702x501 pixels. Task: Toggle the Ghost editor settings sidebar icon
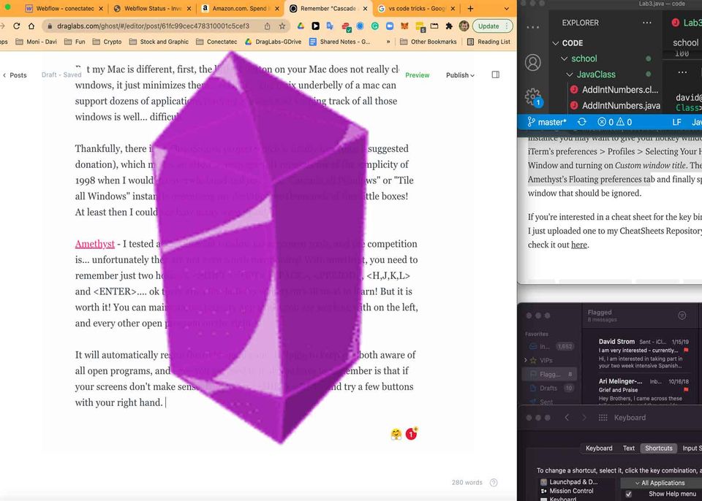tap(496, 74)
